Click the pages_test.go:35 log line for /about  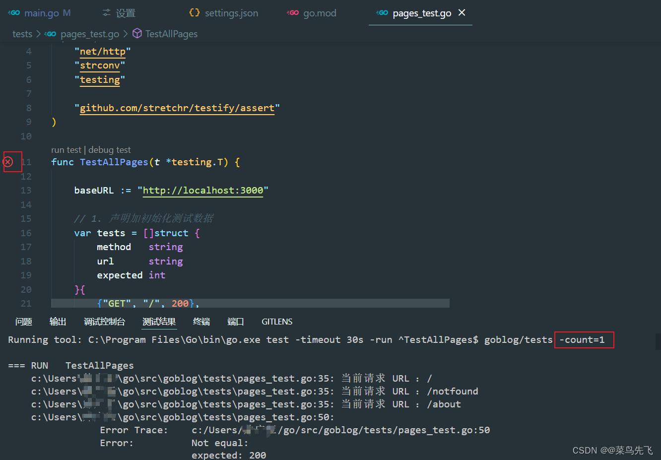246,404
